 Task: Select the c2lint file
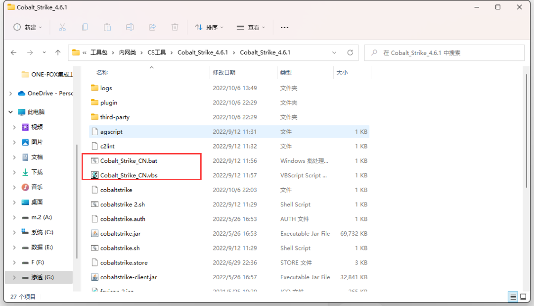(107, 146)
